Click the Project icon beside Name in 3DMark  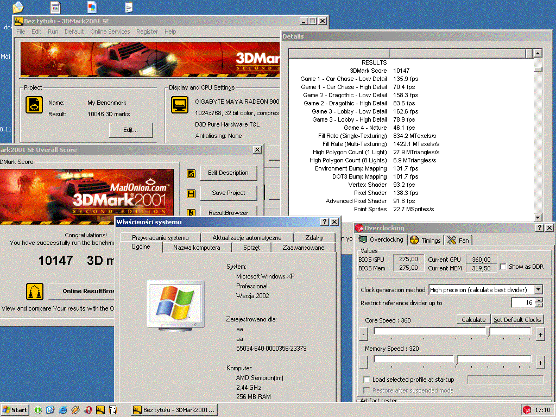click(34, 105)
